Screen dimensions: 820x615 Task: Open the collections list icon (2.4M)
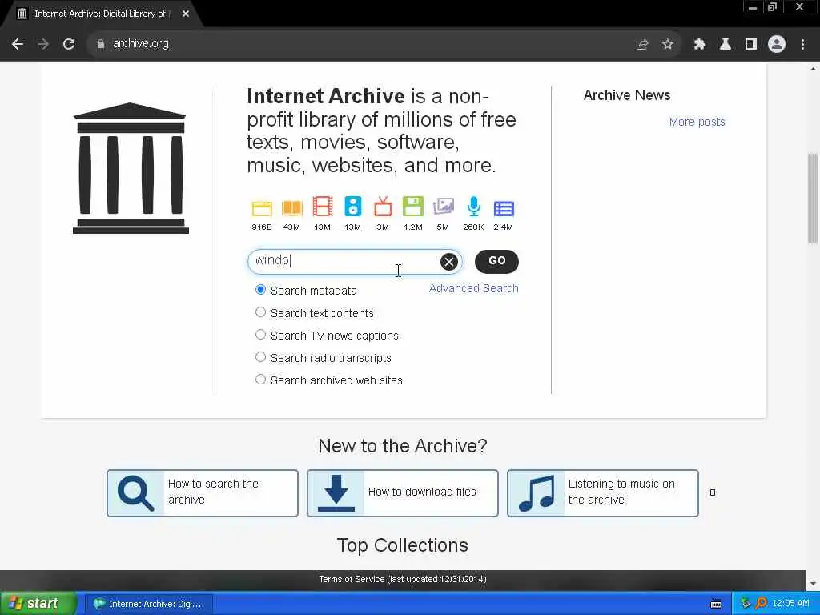pyautogui.click(x=504, y=209)
